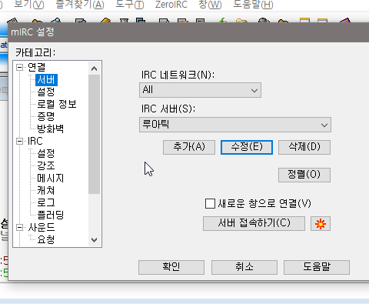The height and width of the screenshot is (304, 369).
Task: Select 로그 tree item
Action: click(x=46, y=202)
